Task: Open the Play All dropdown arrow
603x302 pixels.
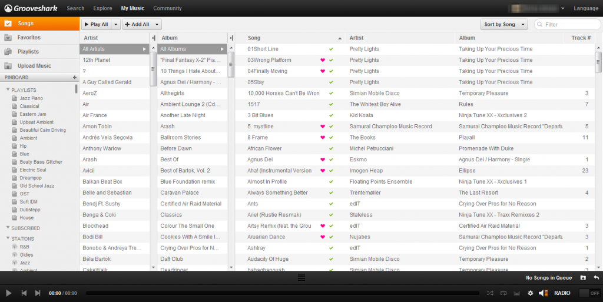Action: [116, 25]
